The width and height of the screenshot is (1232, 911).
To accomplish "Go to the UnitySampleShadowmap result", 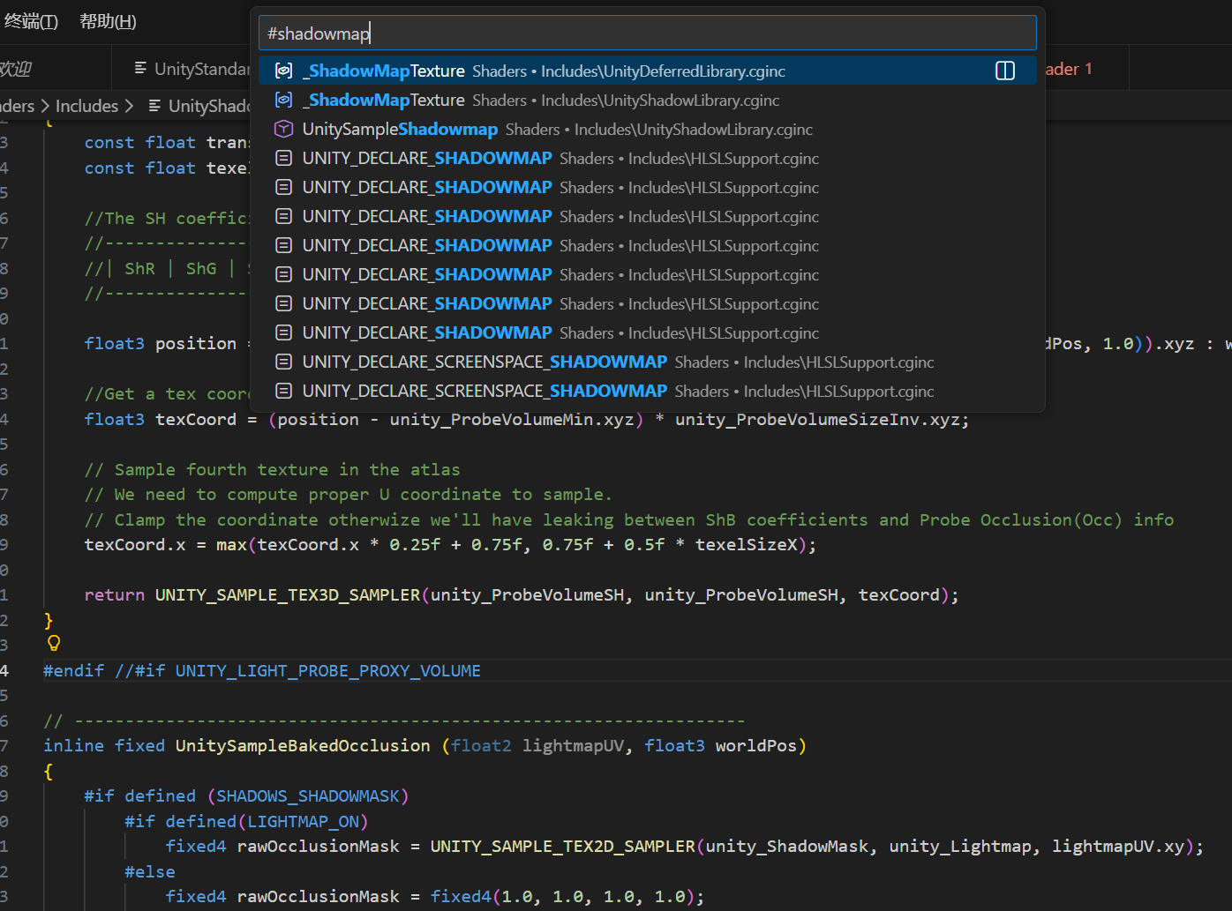I will [x=647, y=129].
